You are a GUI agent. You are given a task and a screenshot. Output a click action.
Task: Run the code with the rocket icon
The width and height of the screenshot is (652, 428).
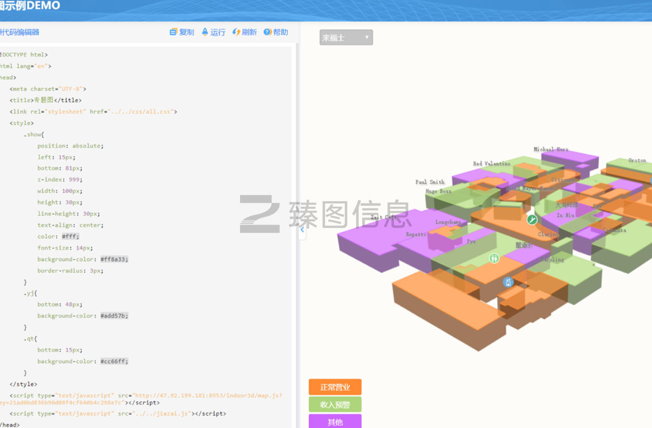coord(205,32)
